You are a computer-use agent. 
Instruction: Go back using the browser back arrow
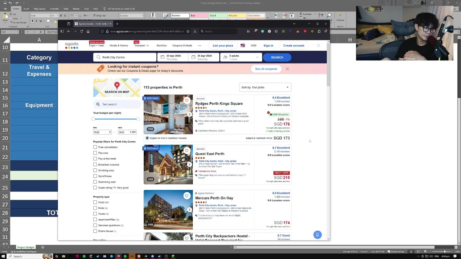coord(68,31)
